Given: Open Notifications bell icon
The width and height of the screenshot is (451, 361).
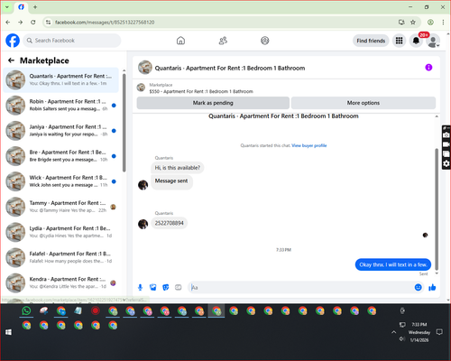Looking at the screenshot, I should point(416,41).
